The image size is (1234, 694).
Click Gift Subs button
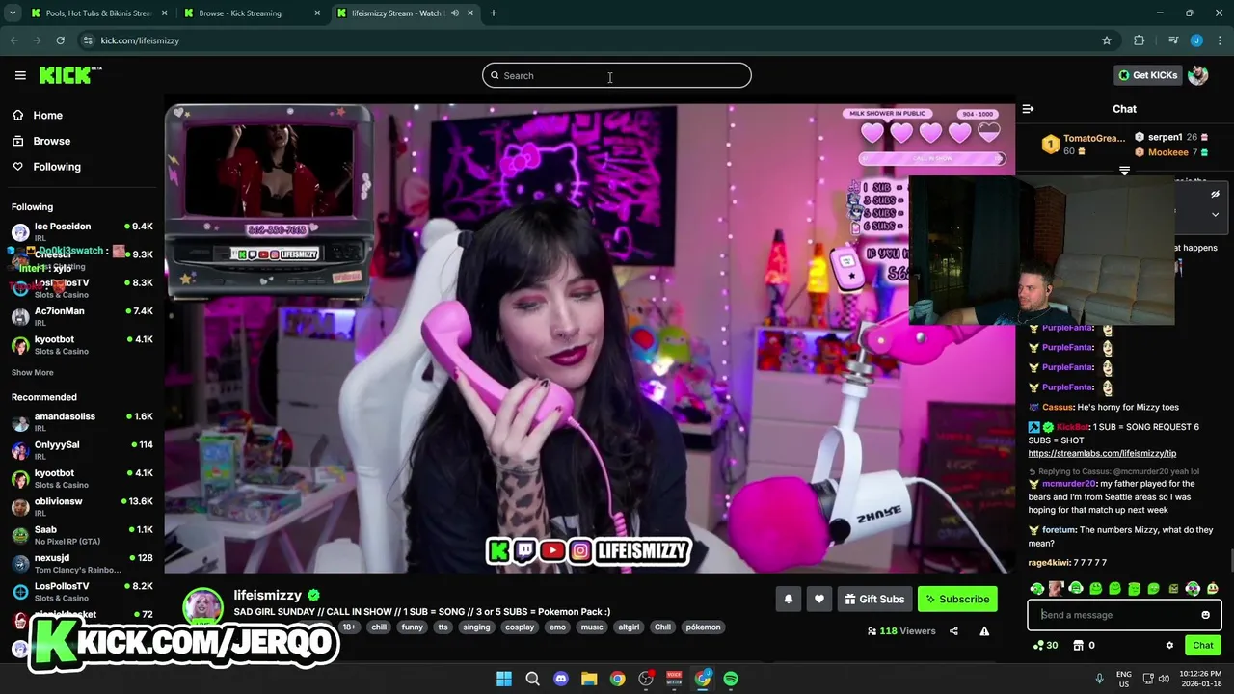(x=874, y=600)
